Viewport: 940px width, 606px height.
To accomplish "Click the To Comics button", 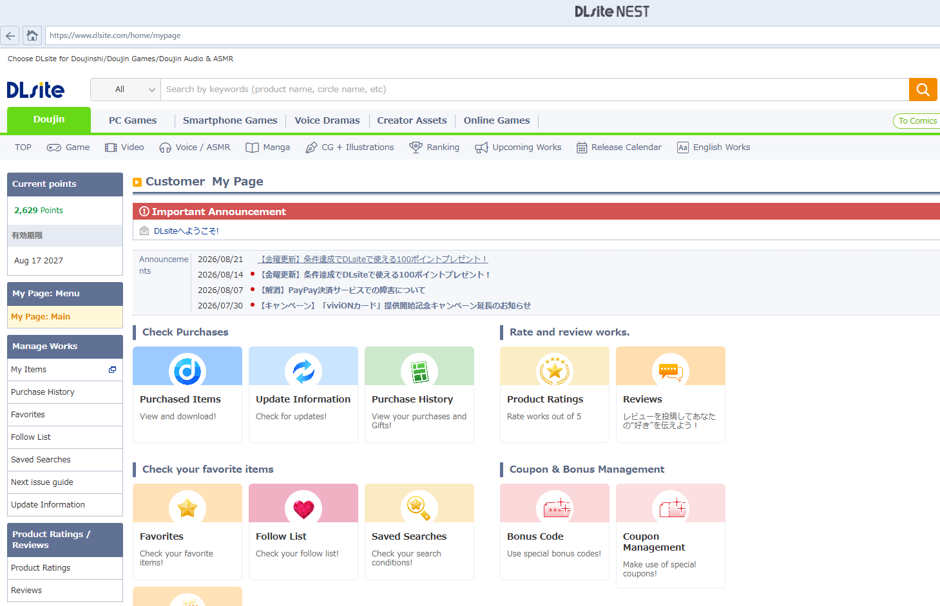I will pos(916,121).
